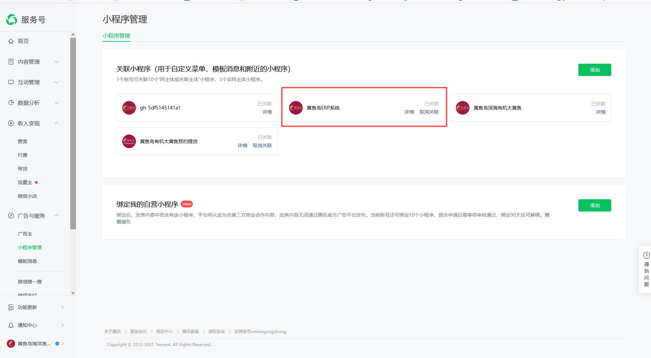Select 小程序管理 in the sidebar
This screenshot has width=651, height=358.
coord(30,247)
